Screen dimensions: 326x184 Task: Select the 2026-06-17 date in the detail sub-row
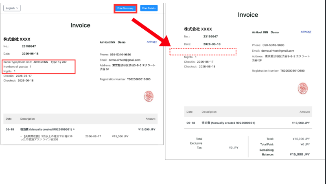coord(93,136)
